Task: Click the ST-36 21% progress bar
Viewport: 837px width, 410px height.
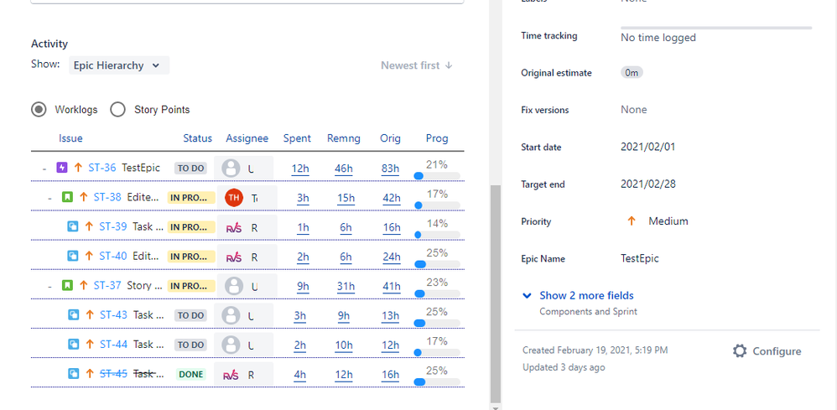Action: tap(437, 175)
